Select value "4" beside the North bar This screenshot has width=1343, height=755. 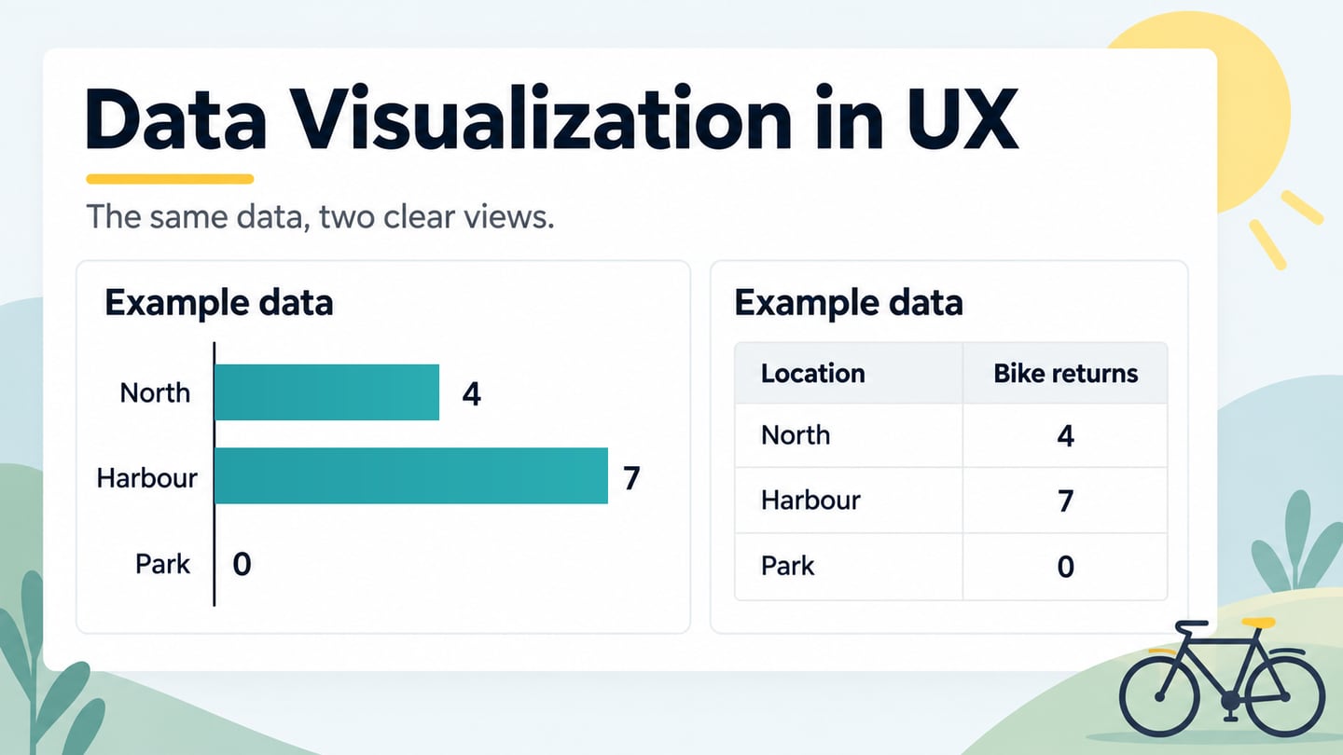472,394
